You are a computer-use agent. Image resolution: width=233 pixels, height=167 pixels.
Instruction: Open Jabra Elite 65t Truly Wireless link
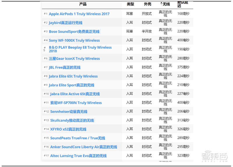point(73,76)
